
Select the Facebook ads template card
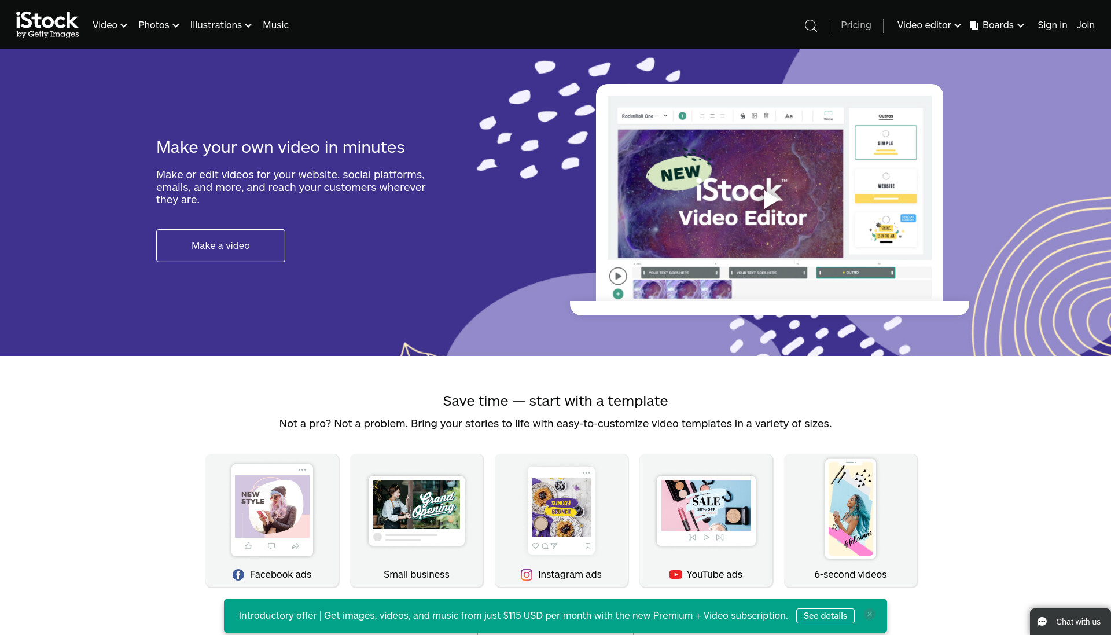click(x=272, y=520)
